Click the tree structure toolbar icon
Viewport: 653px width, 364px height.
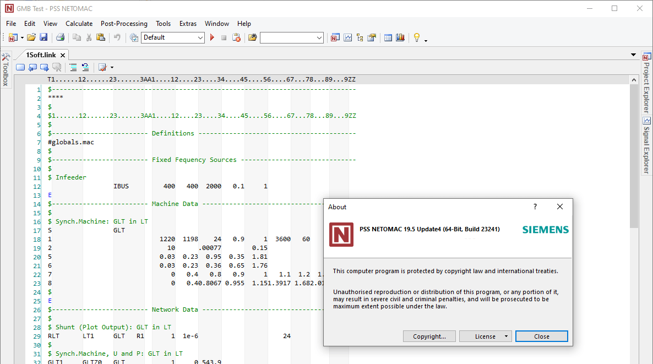(x=360, y=37)
